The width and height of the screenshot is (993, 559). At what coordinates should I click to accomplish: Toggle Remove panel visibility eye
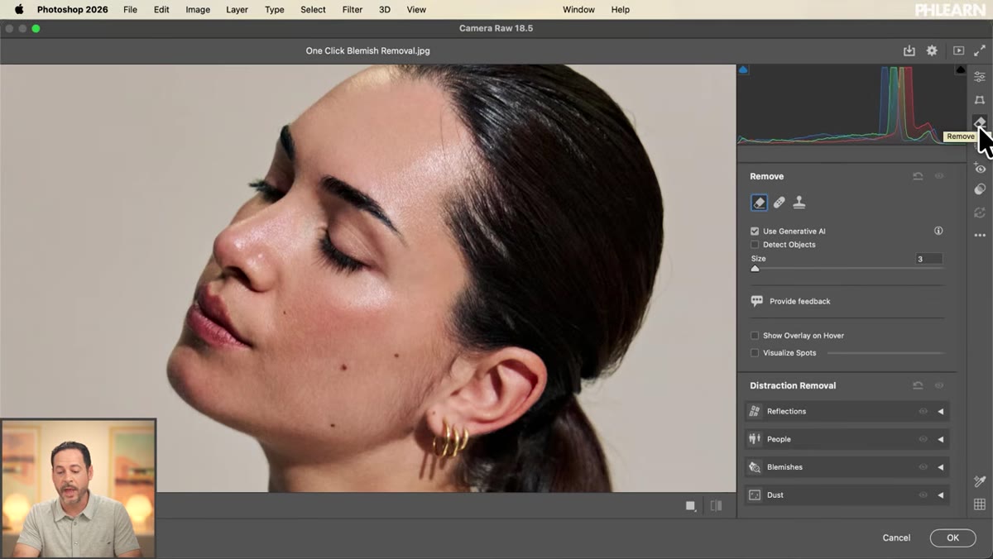[939, 176]
